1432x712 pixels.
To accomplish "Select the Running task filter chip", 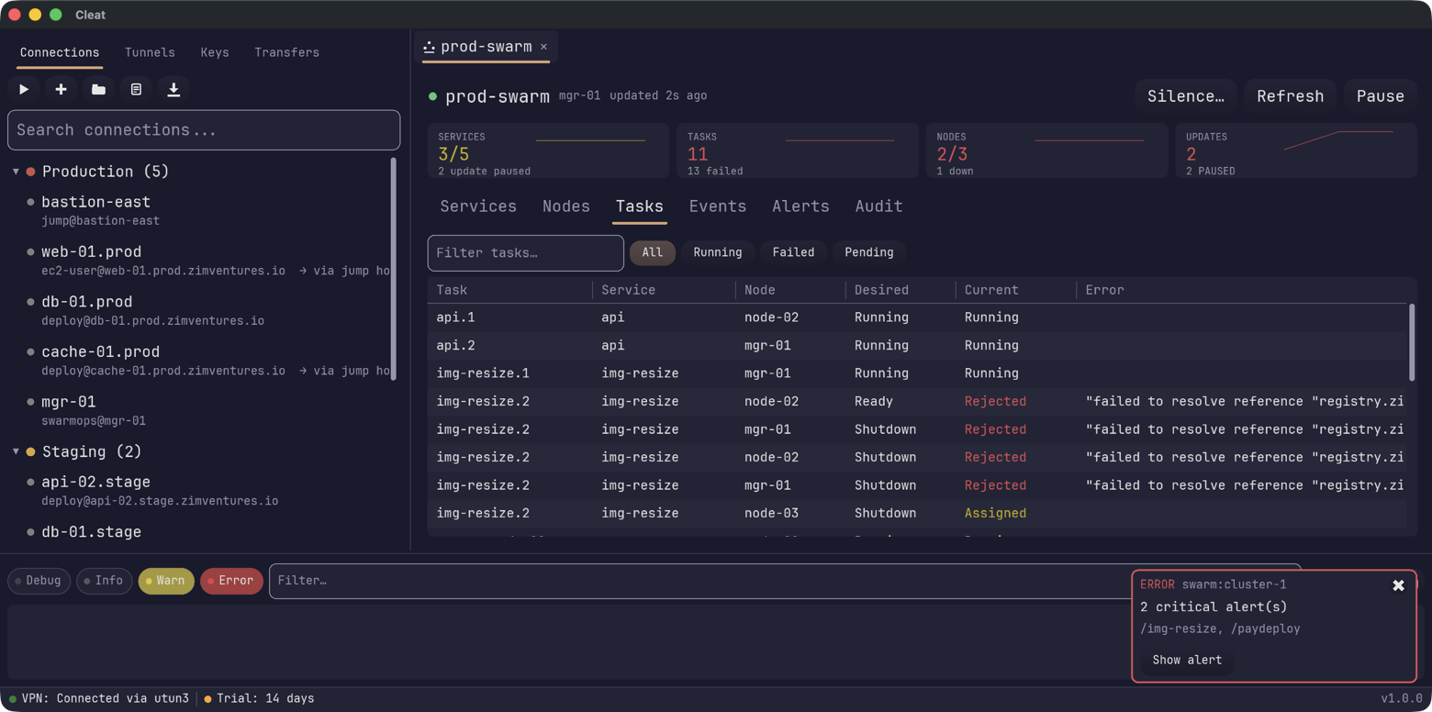I will (x=718, y=252).
